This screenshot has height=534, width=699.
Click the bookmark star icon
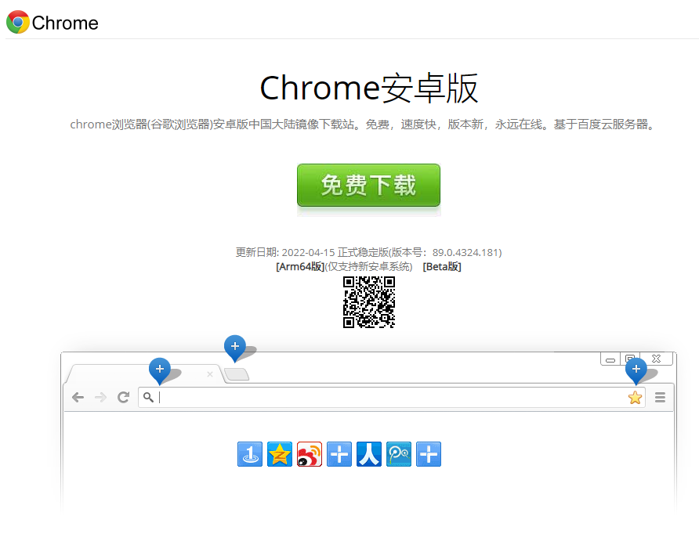635,398
